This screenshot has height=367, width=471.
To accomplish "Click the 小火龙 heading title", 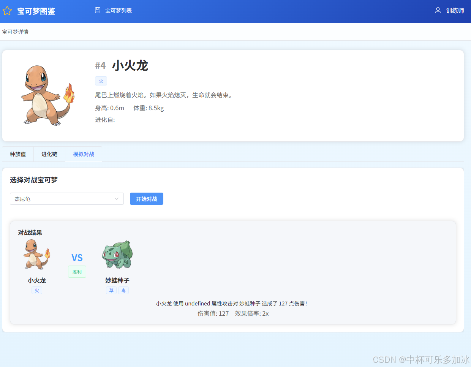I will pos(130,65).
